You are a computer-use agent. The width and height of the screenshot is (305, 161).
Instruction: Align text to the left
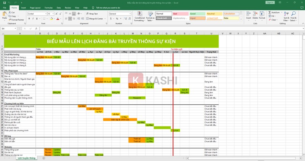(66, 19)
